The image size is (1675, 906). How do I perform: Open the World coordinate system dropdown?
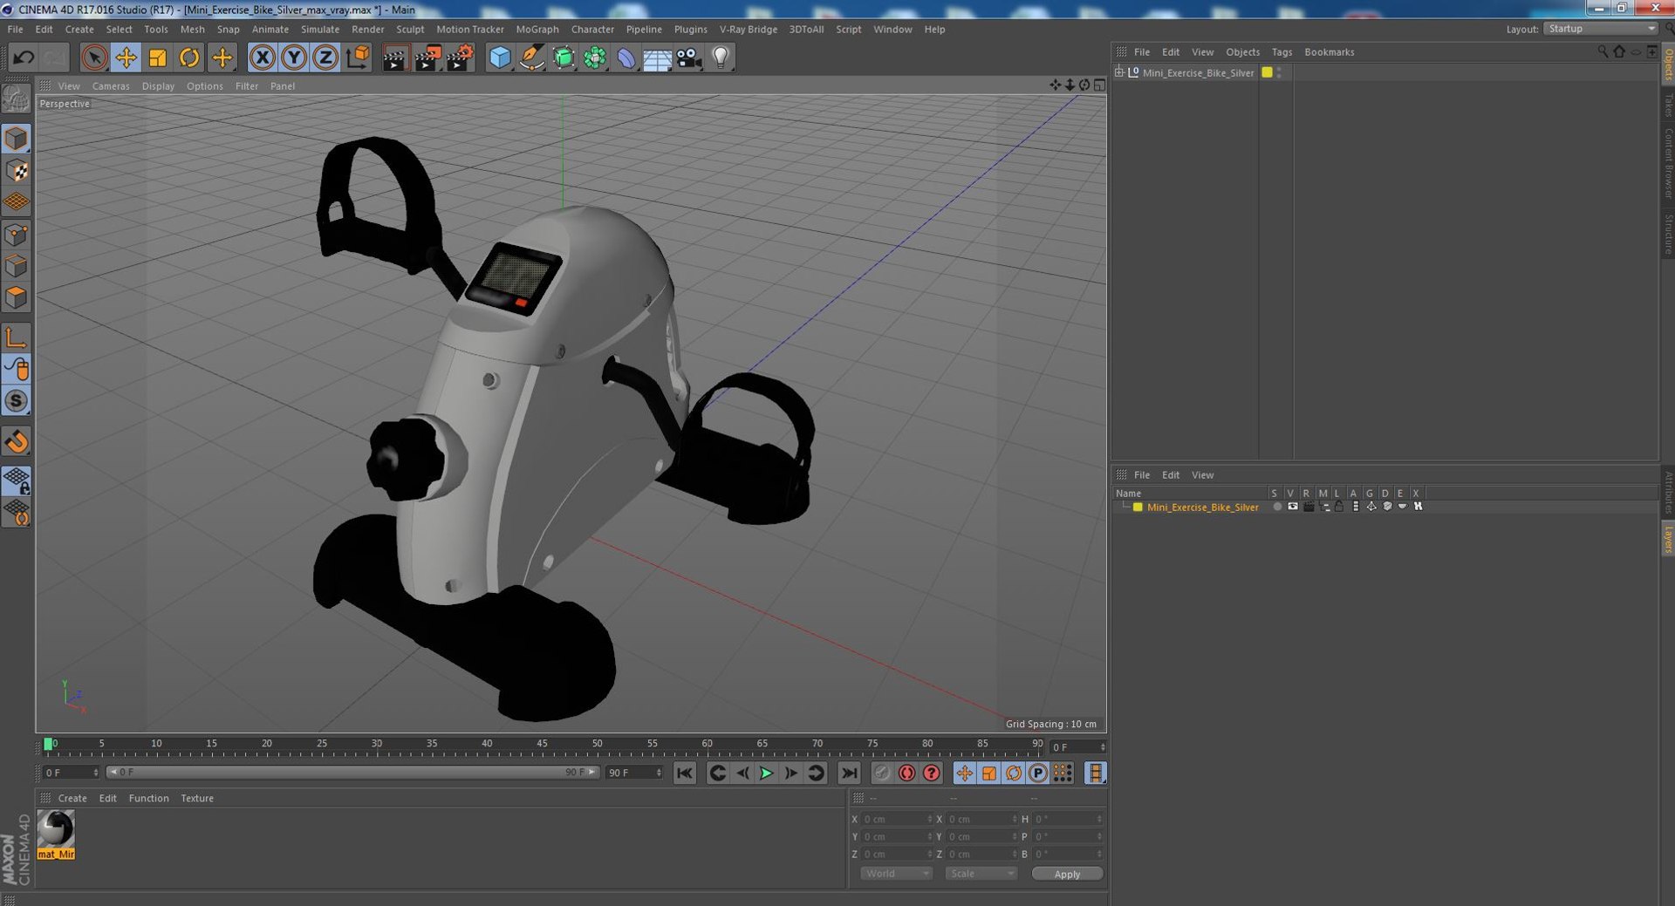coord(896,874)
